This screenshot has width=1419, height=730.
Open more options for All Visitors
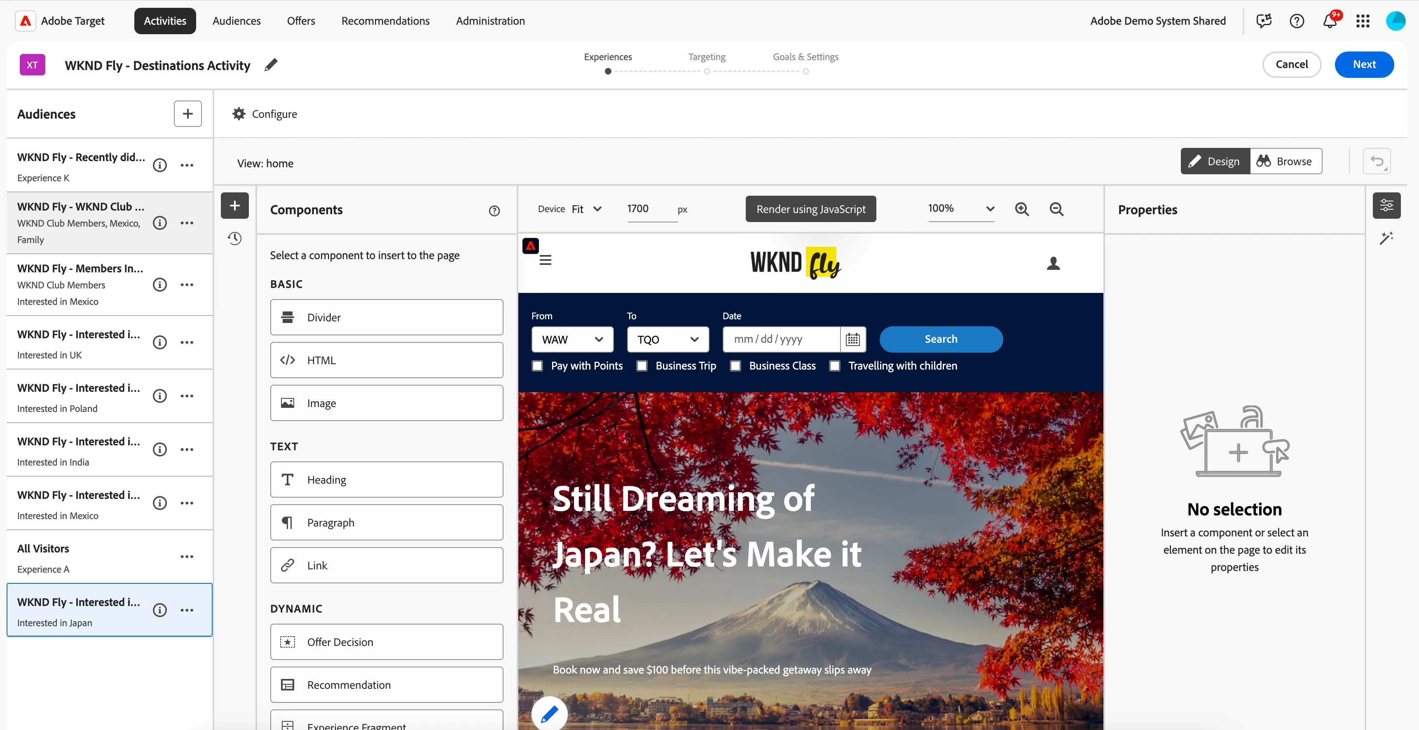(x=187, y=557)
